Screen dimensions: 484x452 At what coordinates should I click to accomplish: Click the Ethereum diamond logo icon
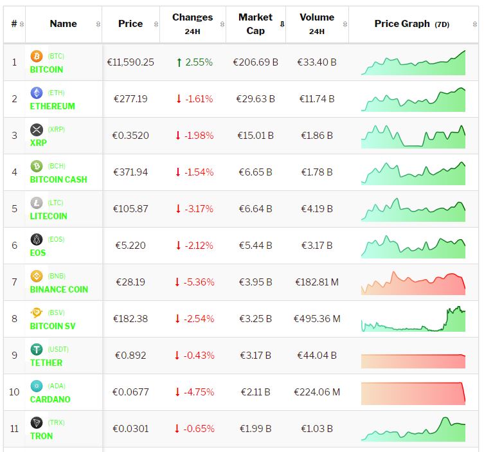click(x=37, y=93)
